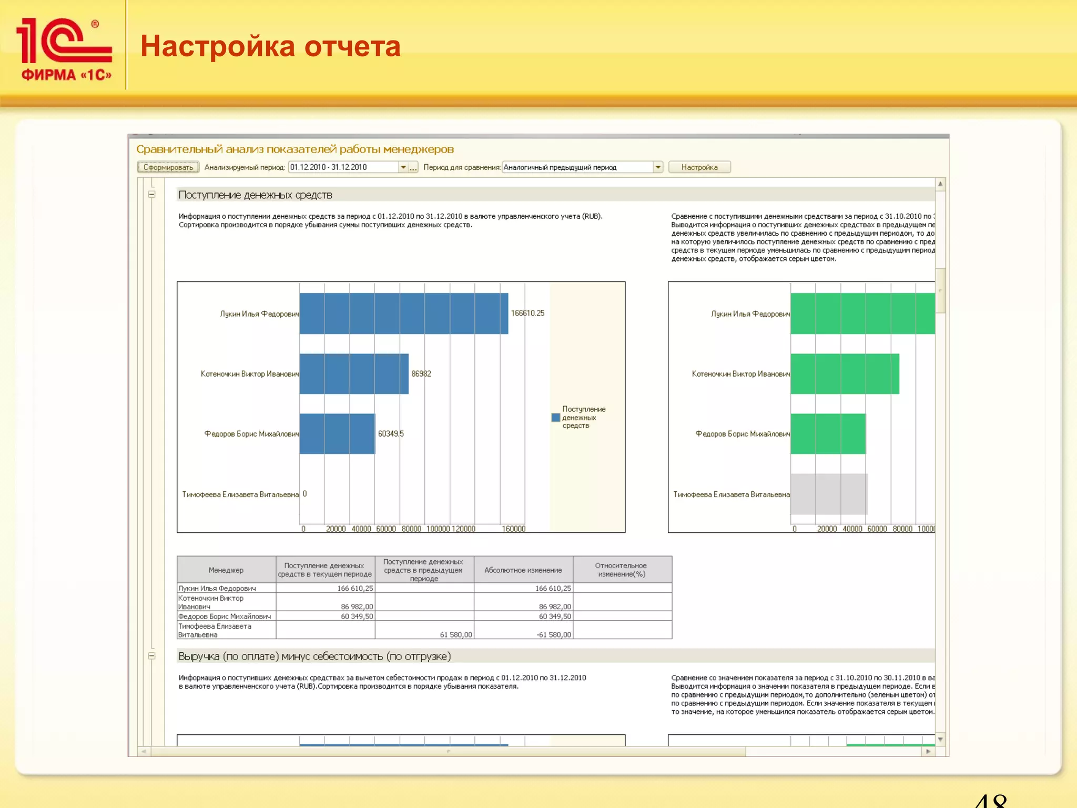This screenshot has width=1077, height=808.
Task: Click the heading Выручка (по оплате) минус себестоимость
Action: (314, 656)
